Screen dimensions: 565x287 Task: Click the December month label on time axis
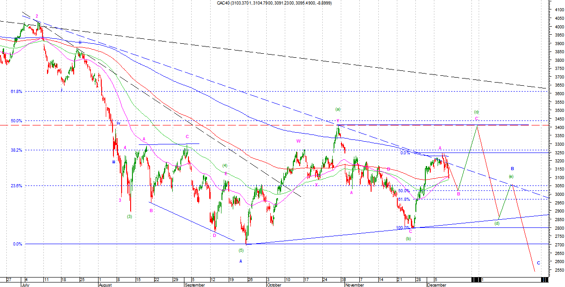point(437,285)
